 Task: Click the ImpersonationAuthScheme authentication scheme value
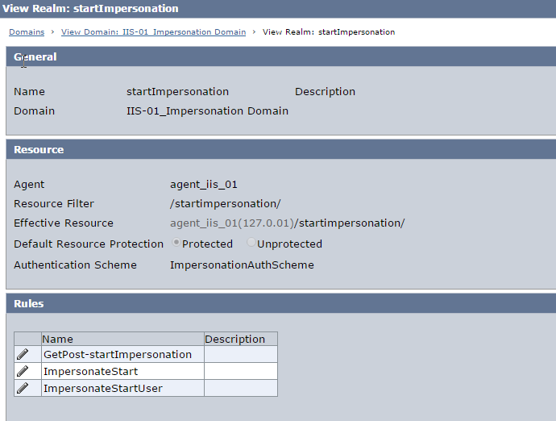tap(242, 265)
